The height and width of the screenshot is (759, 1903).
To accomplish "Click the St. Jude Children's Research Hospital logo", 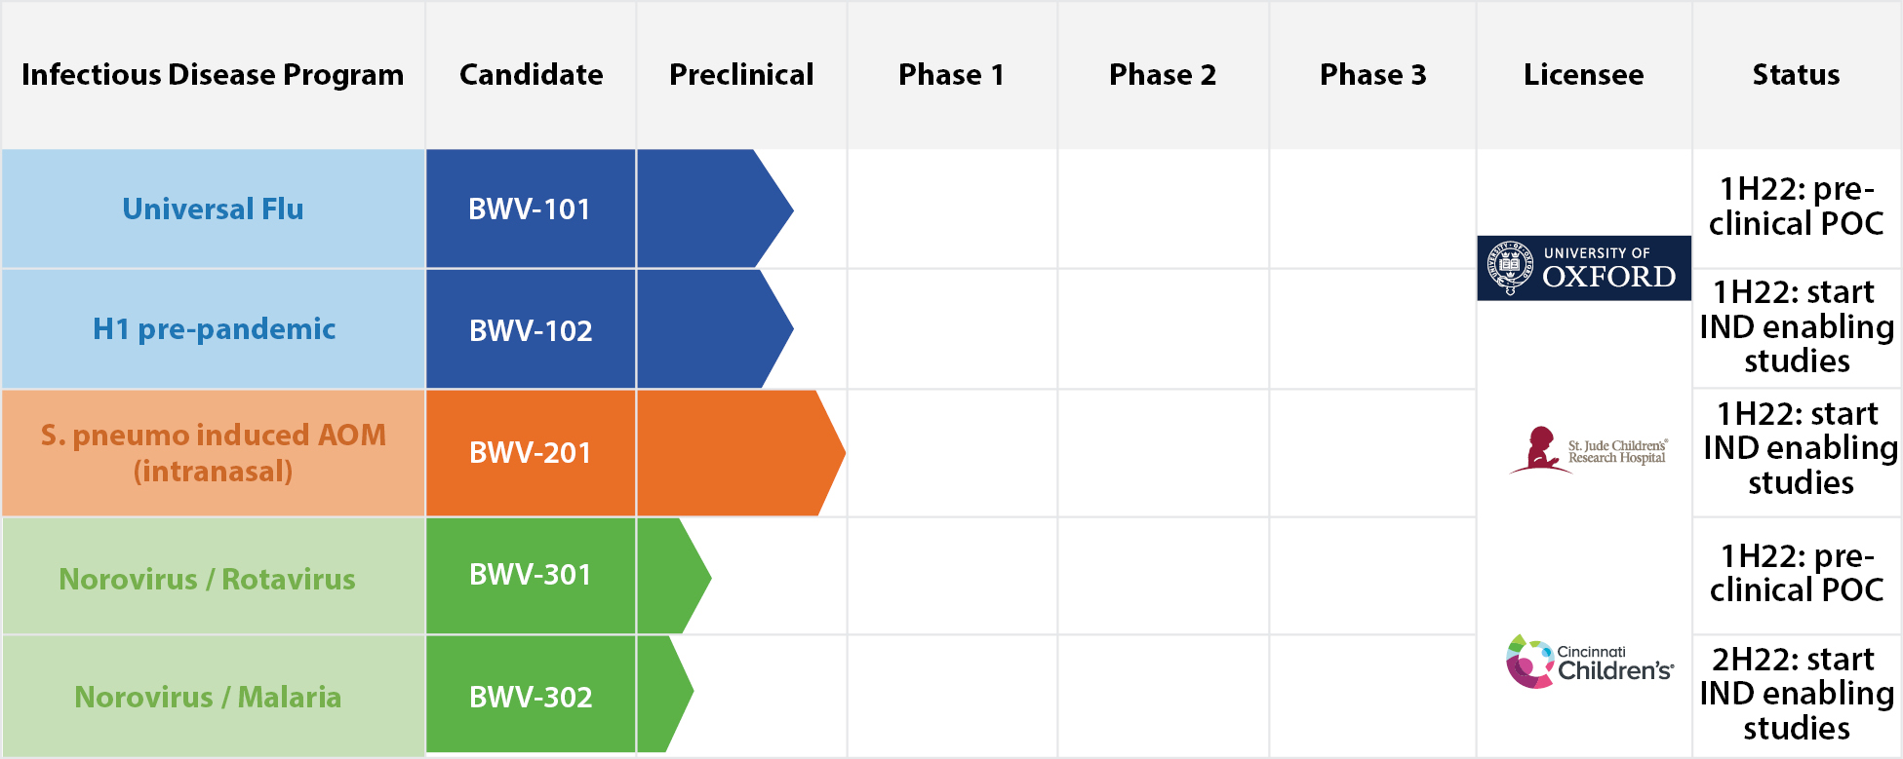I will tap(1588, 451).
